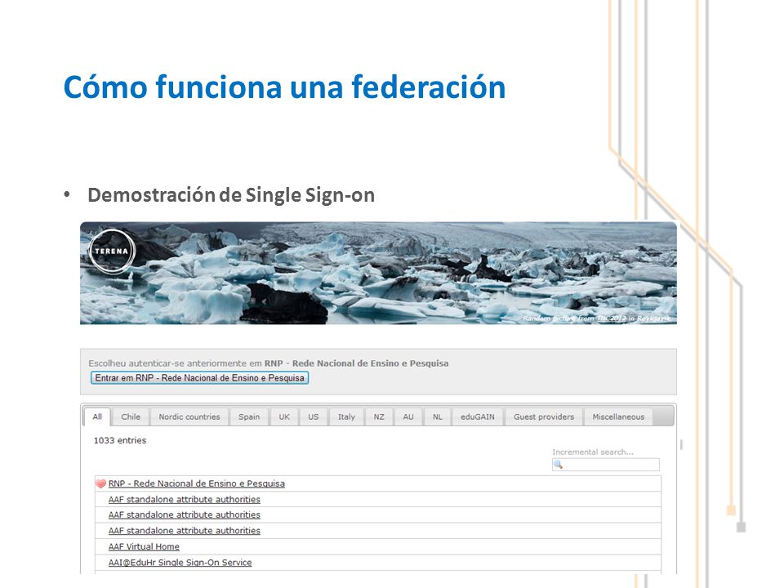784x588 pixels.
Task: Select the All tab
Action: 97,416
